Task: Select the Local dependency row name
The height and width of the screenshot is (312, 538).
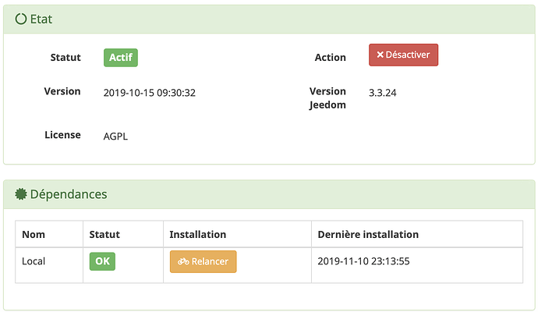Action: 34,261
